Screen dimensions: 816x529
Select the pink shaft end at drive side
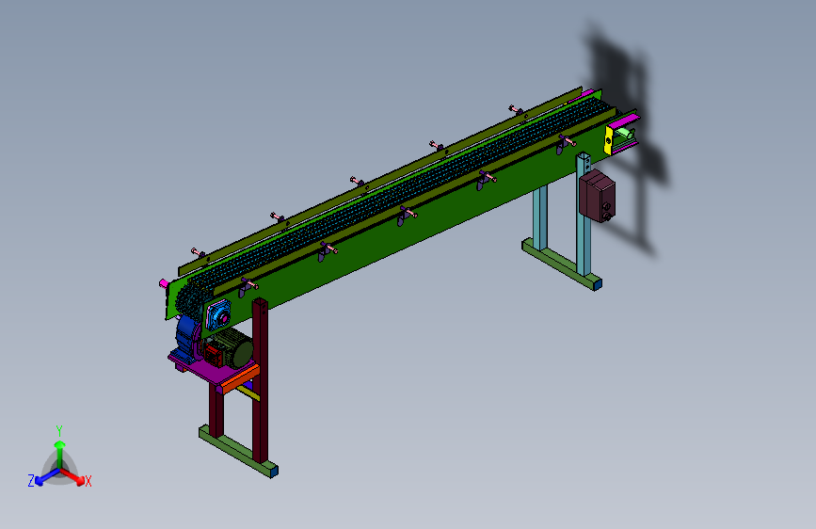pos(164,283)
